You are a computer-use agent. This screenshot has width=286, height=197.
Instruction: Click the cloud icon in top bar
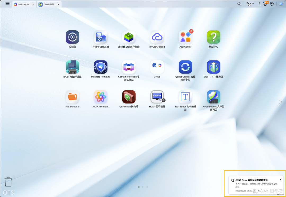click(x=281, y=4)
